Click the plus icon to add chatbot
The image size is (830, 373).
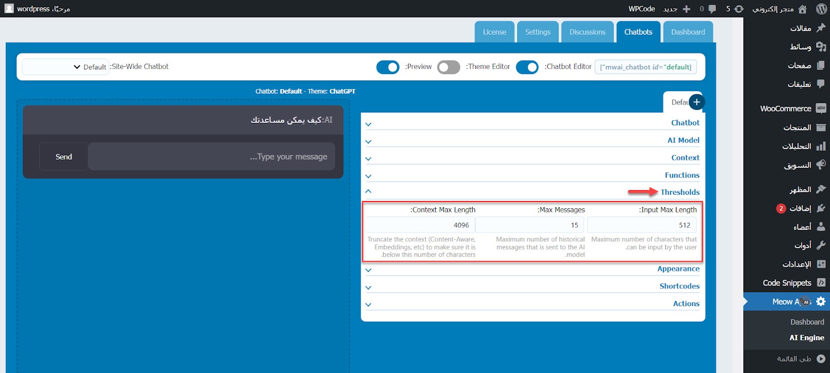696,102
